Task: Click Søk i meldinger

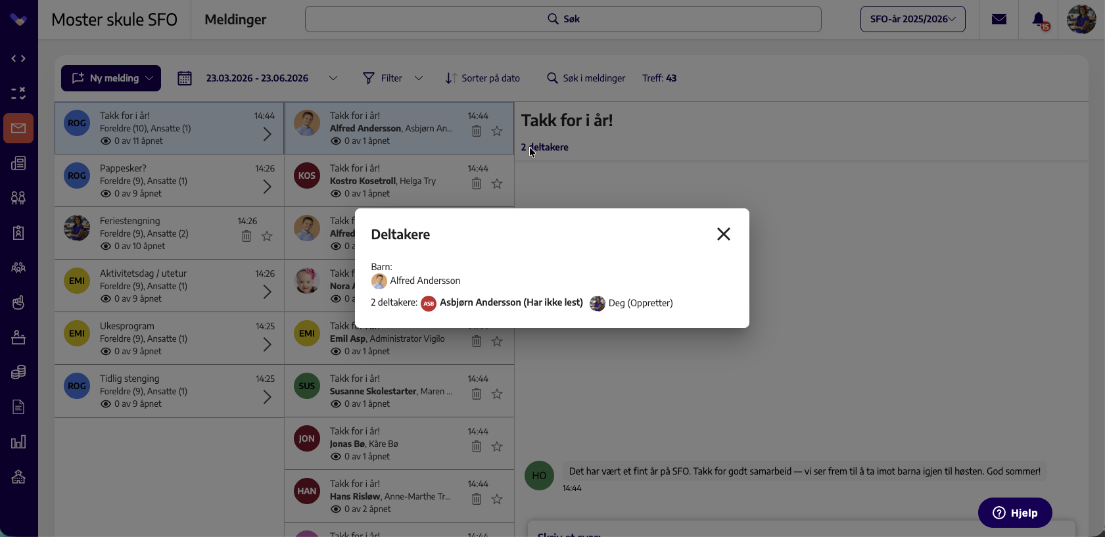Action: 586,78
